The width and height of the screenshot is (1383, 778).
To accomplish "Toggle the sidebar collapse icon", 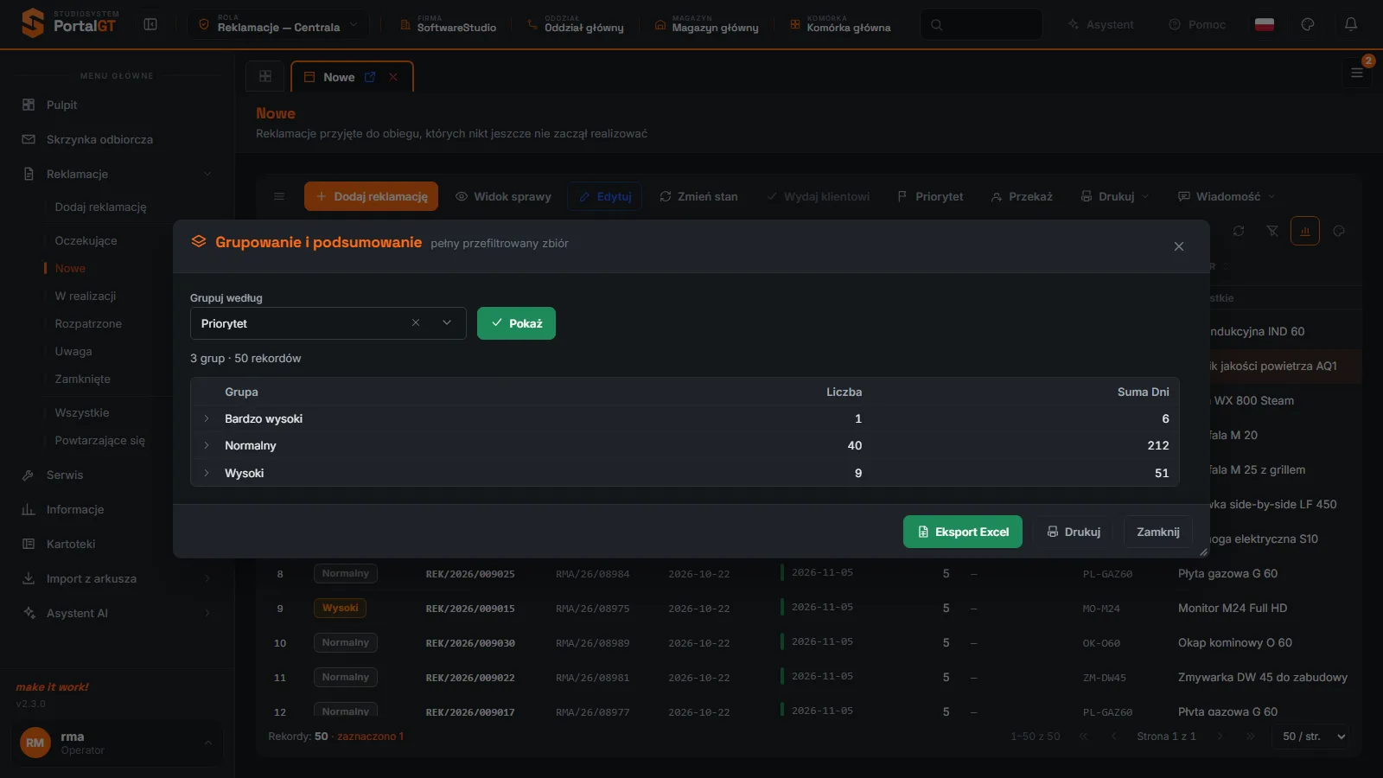I will point(150,24).
